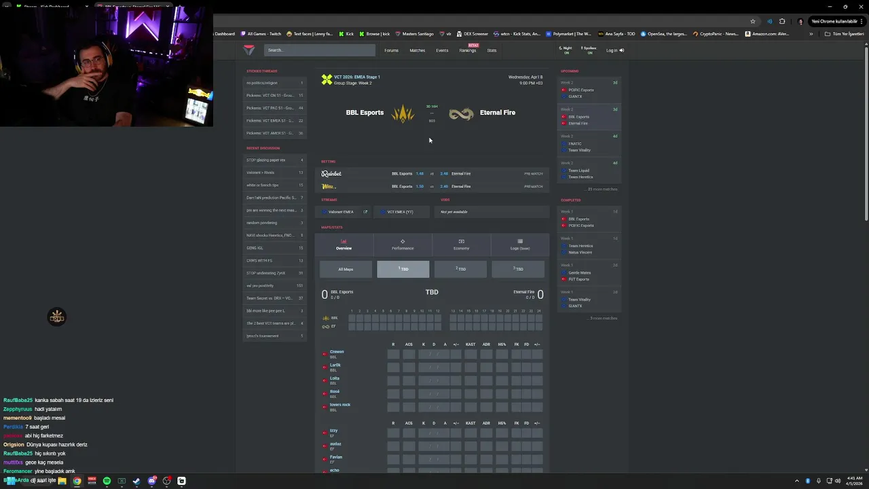Open upcoming FNATIC vs Team Vitality match
The width and height of the screenshot is (869, 489).
pos(589,143)
